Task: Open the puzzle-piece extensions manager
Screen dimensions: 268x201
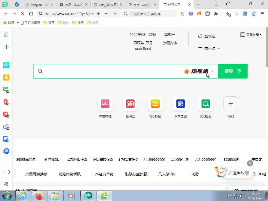Action: click(x=216, y=14)
